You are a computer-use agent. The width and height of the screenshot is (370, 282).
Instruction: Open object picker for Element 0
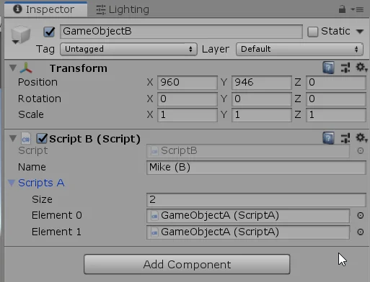tap(360, 216)
